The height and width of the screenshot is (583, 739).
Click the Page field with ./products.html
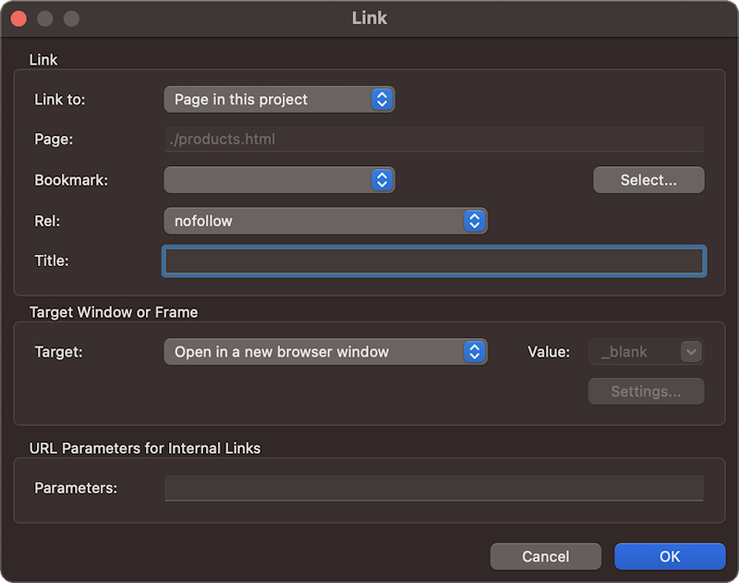click(434, 140)
